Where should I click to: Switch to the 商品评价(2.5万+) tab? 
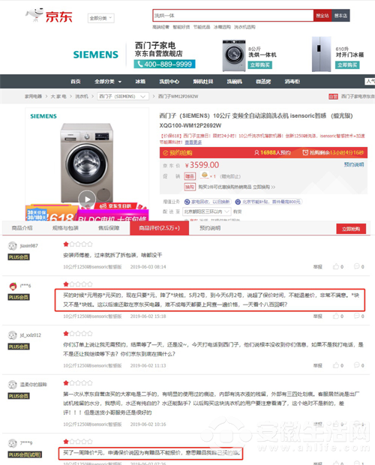point(159,228)
